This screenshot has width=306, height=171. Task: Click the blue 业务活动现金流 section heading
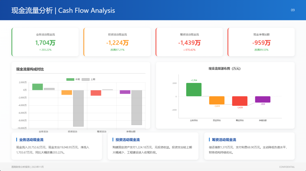pyautogui.click(x=31, y=140)
